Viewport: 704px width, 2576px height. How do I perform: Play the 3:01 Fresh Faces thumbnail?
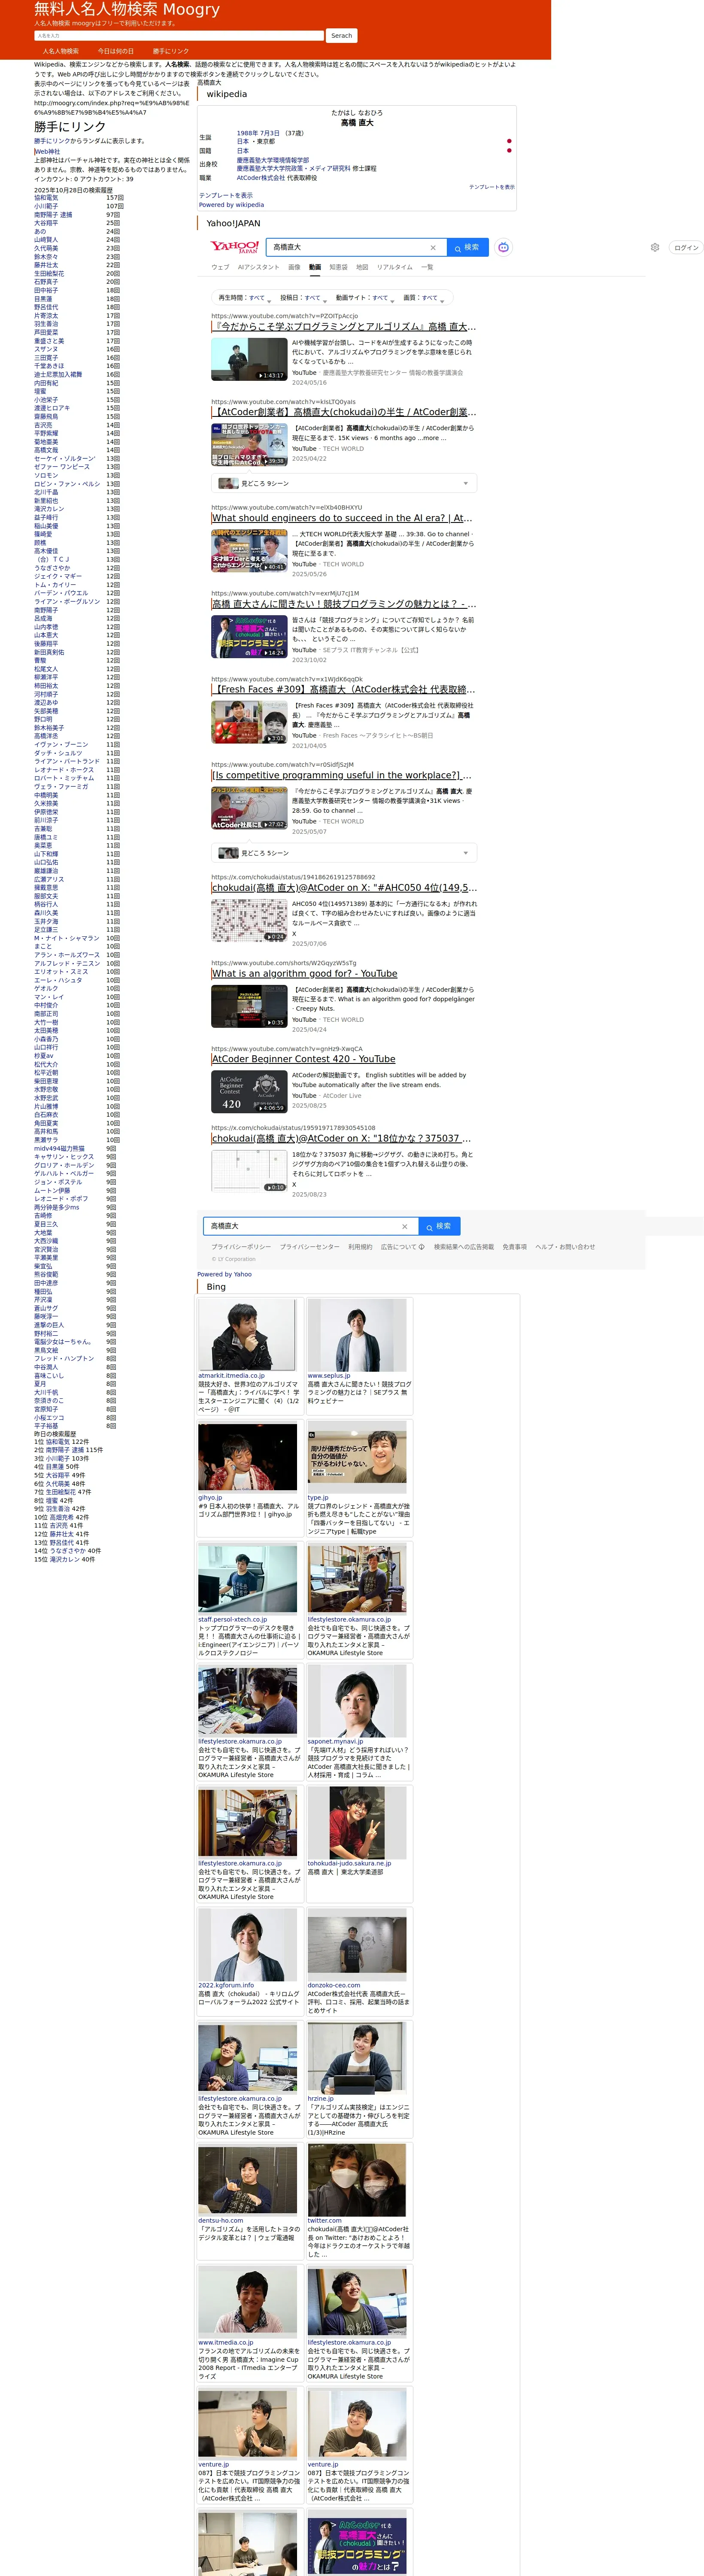(x=249, y=722)
